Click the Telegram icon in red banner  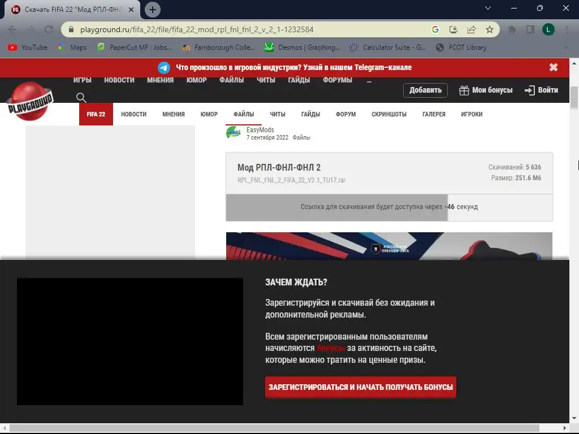click(164, 68)
